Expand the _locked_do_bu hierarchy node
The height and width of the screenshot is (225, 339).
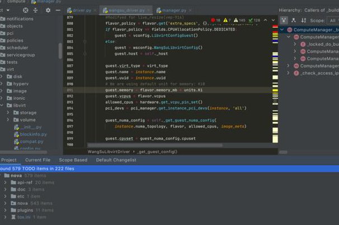pyautogui.click(x=295, y=44)
